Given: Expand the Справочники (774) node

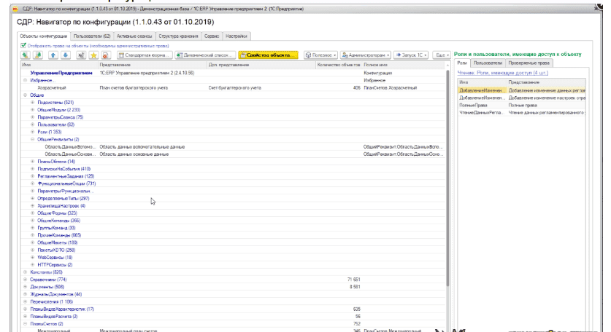Looking at the screenshot, I should click(x=26, y=279).
